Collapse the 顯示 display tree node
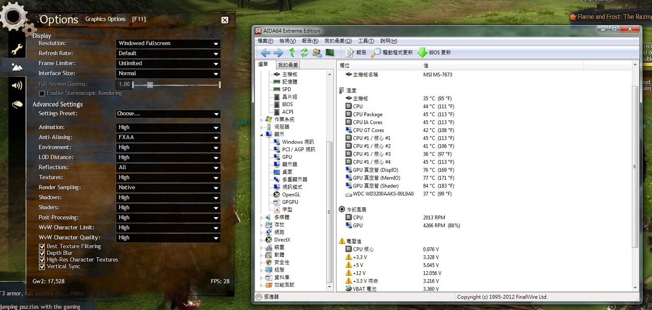This screenshot has height=310, width=652. click(262, 135)
